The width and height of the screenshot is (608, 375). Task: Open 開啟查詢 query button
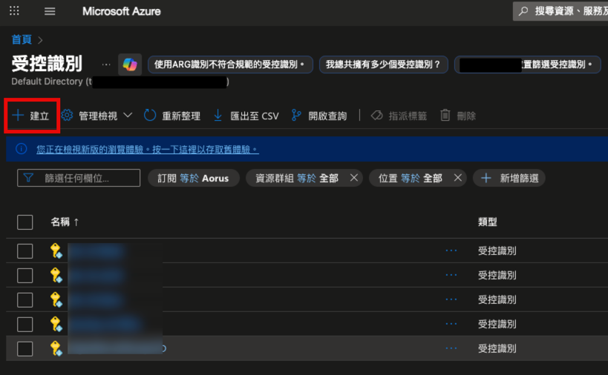tap(319, 116)
